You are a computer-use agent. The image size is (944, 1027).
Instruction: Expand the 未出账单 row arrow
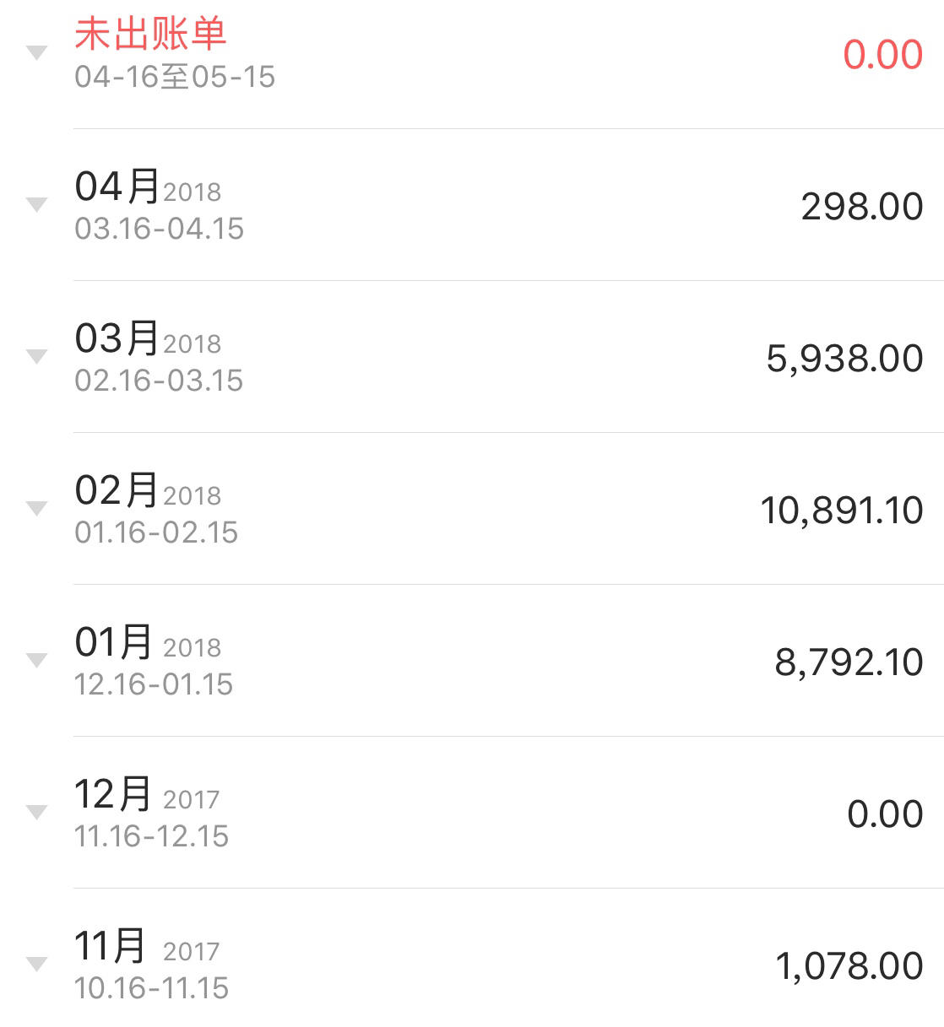pyautogui.click(x=36, y=53)
